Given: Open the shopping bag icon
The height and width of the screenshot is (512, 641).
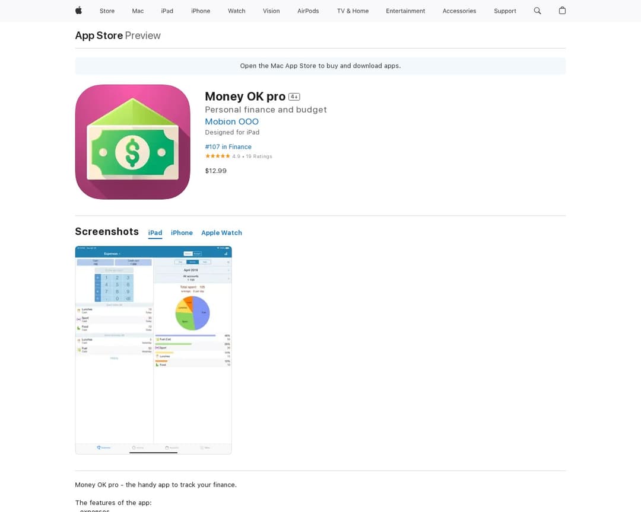Looking at the screenshot, I should coord(562,11).
